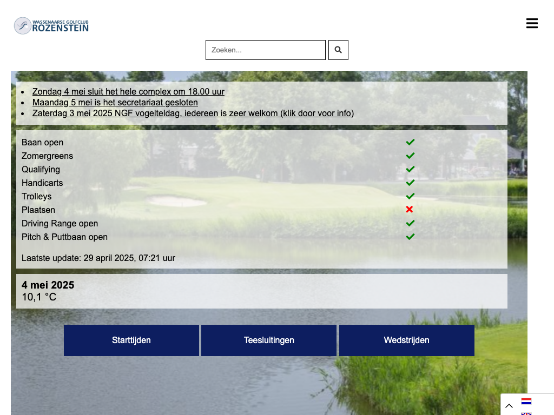Open the hamburger navigation menu
Viewport: 554px width, 415px height.
pyautogui.click(x=532, y=23)
